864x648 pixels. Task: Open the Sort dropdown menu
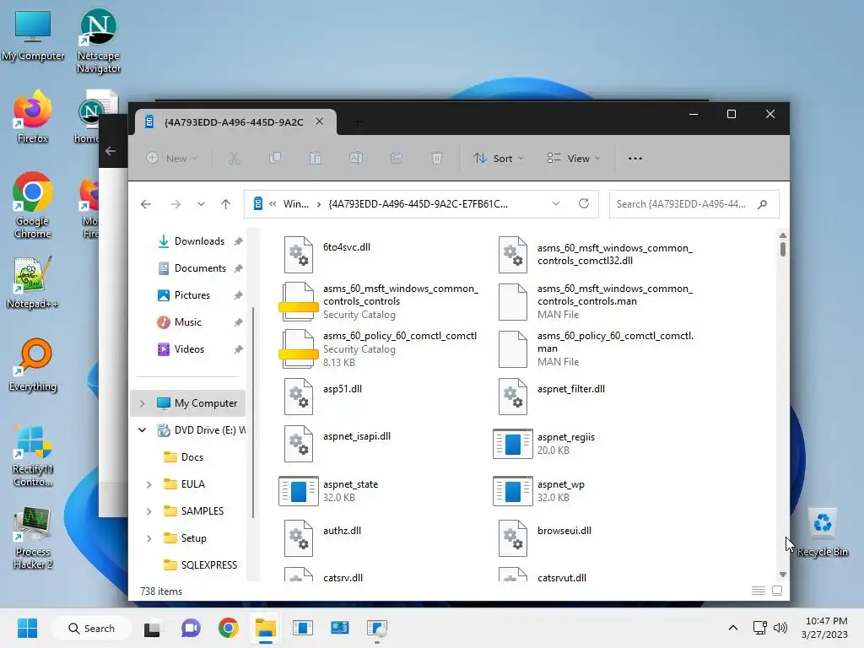tap(498, 159)
